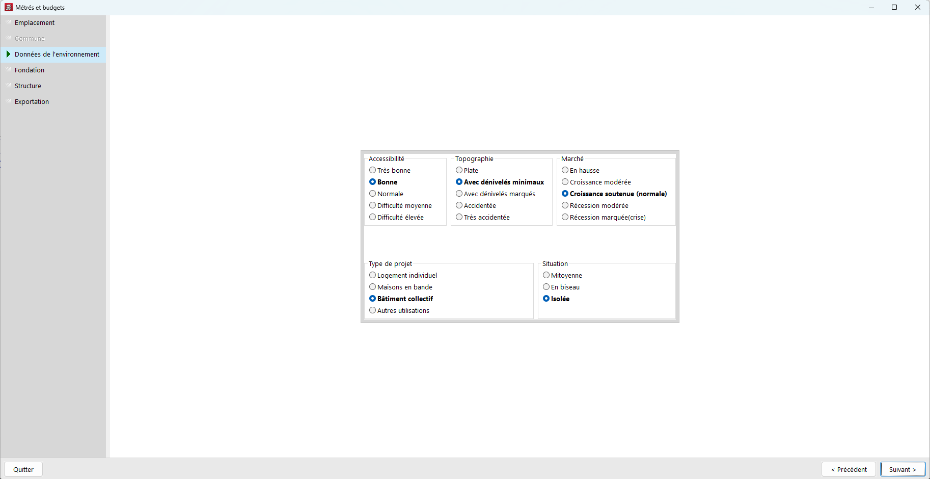930x479 pixels.
Task: Open the Commune step
Action: (x=53, y=39)
